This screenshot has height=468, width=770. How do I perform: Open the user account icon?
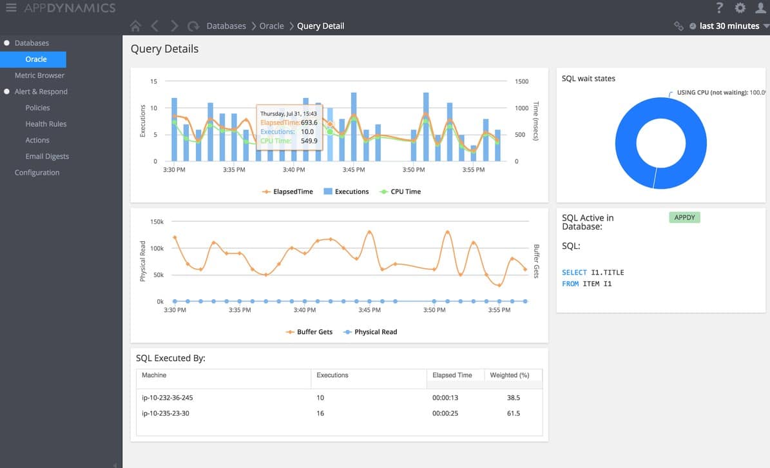pos(761,7)
